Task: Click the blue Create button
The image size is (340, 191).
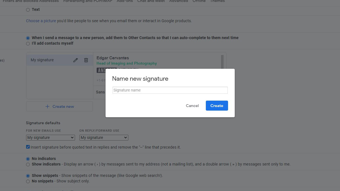Action: (x=217, y=106)
